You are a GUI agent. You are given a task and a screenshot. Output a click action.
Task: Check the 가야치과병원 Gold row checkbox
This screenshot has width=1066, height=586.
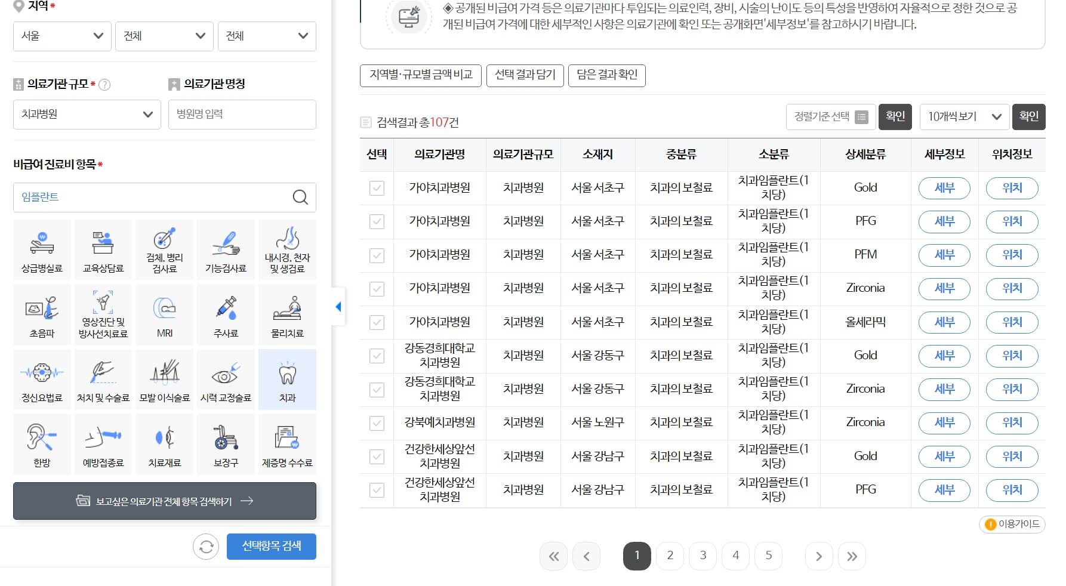(x=377, y=188)
